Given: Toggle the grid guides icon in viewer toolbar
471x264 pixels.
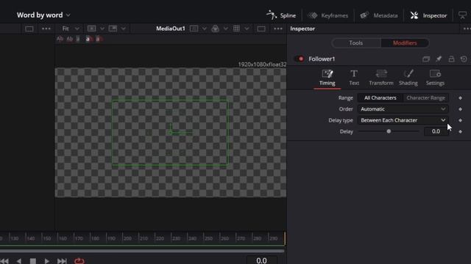Looking at the screenshot, I should [x=236, y=29].
